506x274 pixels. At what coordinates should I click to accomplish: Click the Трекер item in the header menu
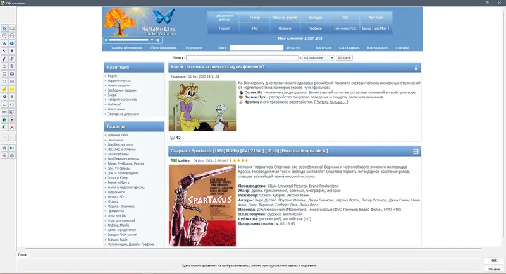point(255,18)
